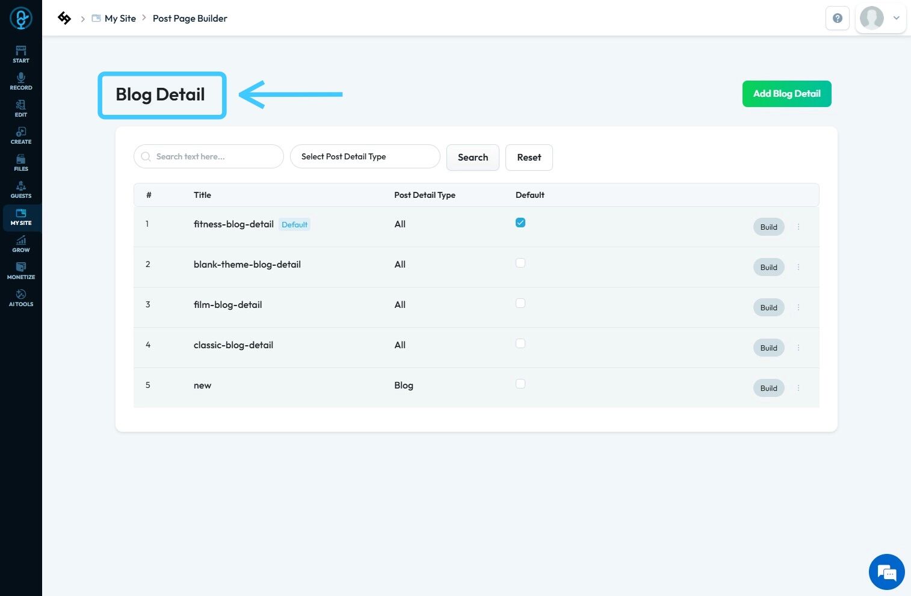Screen dimensions: 911x596
Task: Click the Add Blog Detail button
Action: coord(786,94)
